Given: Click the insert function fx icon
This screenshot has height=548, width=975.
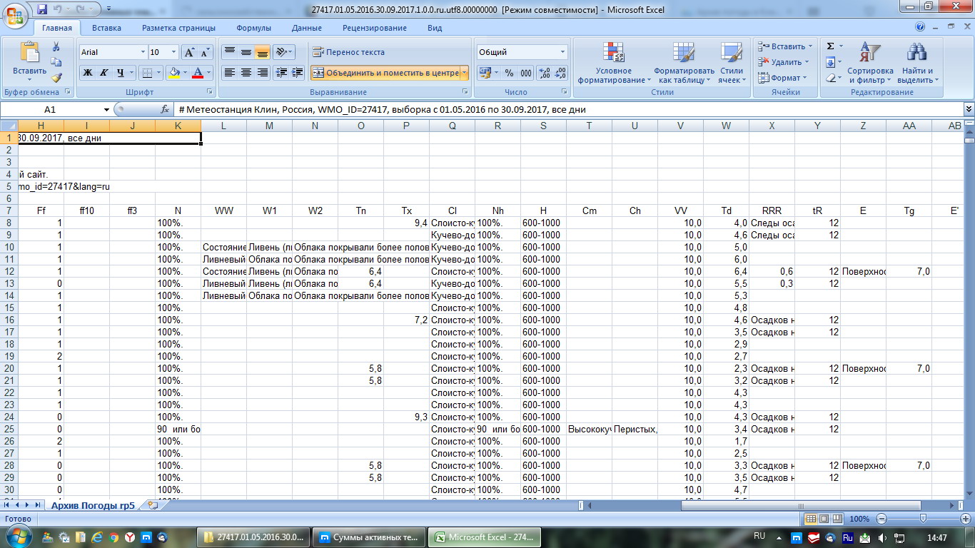Looking at the screenshot, I should point(165,110).
